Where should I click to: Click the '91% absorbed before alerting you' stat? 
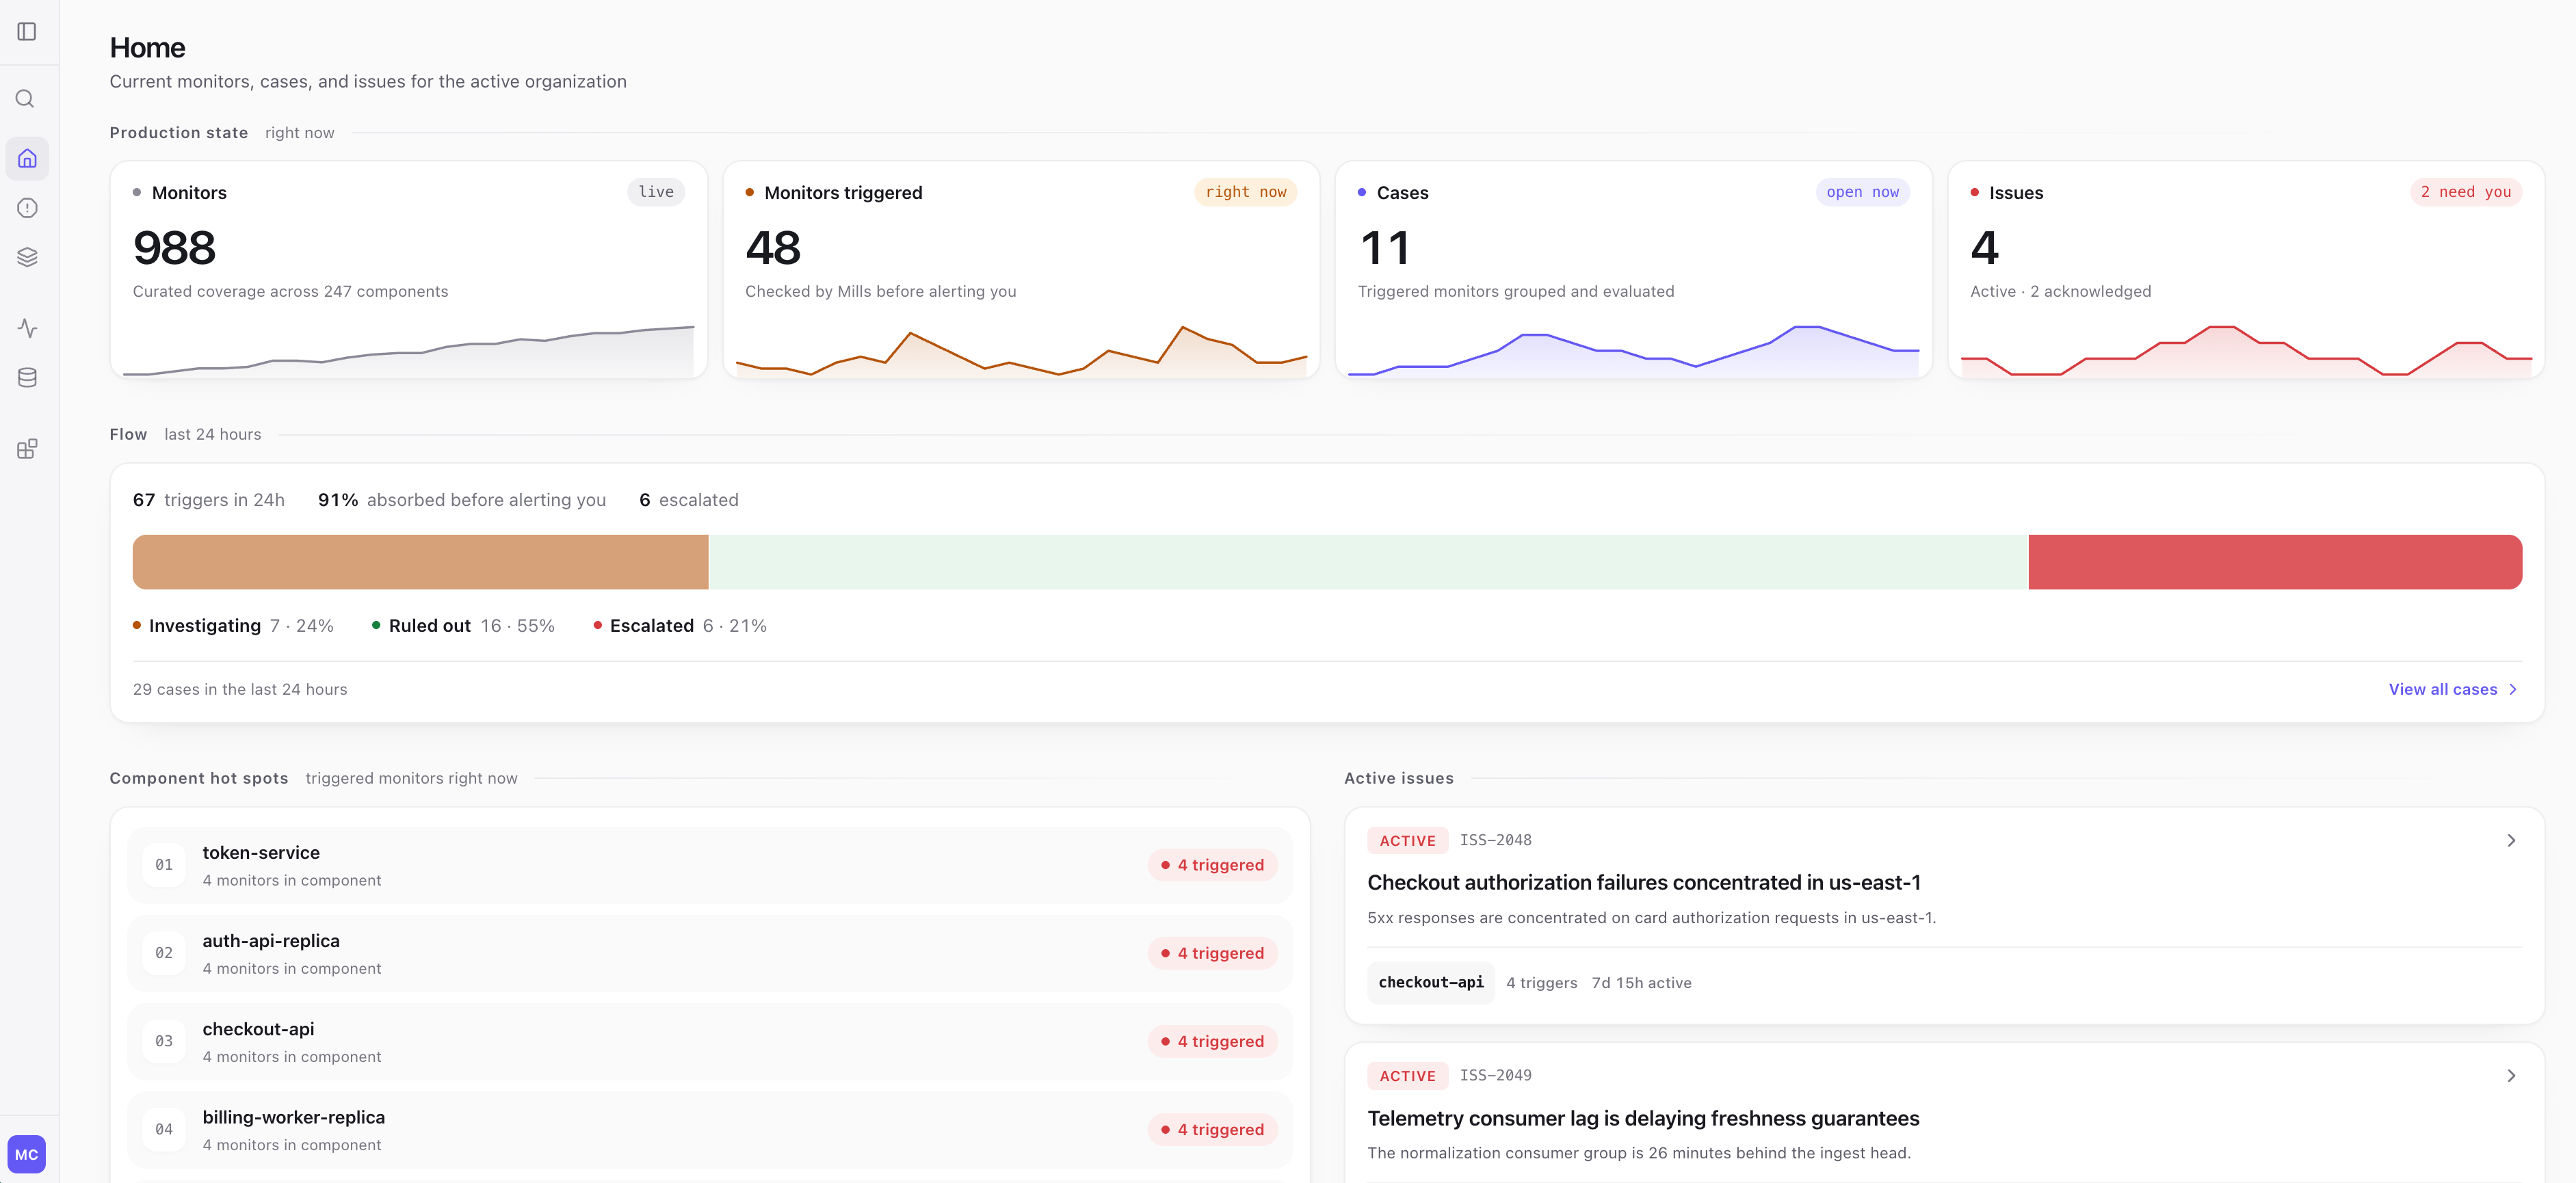pyautogui.click(x=462, y=500)
